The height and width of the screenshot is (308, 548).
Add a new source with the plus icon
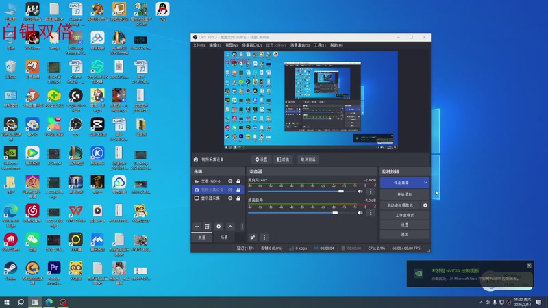click(197, 227)
